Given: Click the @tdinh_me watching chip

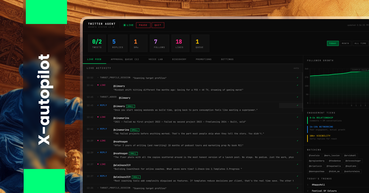Looking at the screenshot, I should 334,171.
